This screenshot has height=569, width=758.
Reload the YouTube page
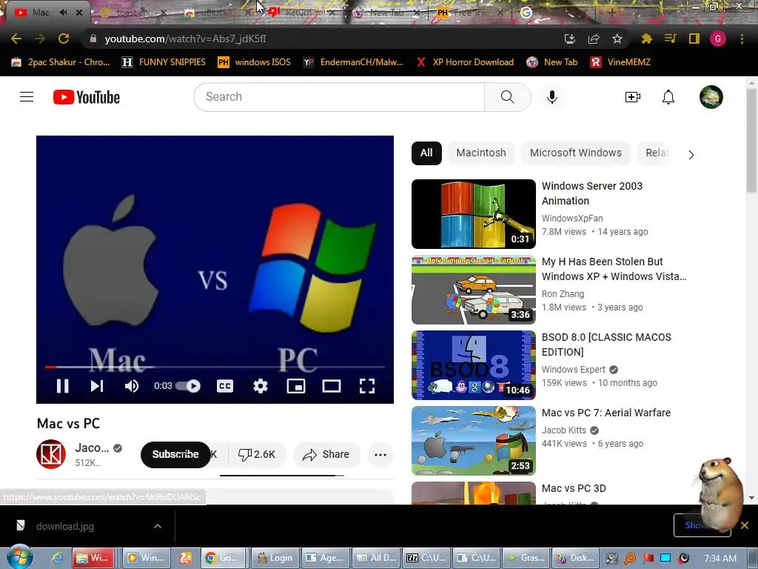tap(64, 39)
